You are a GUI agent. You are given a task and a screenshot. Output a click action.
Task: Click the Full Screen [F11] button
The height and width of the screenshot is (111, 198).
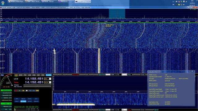(6, 101)
